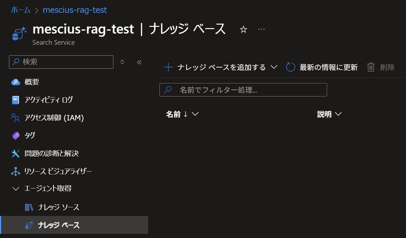Open the ... more options menu
The width and height of the screenshot is (406, 238).
(261, 29)
